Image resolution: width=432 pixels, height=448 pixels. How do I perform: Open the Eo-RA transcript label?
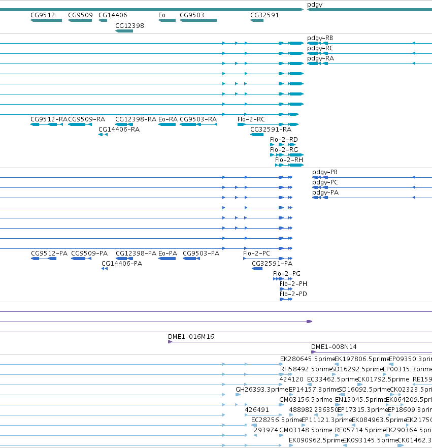tap(168, 119)
